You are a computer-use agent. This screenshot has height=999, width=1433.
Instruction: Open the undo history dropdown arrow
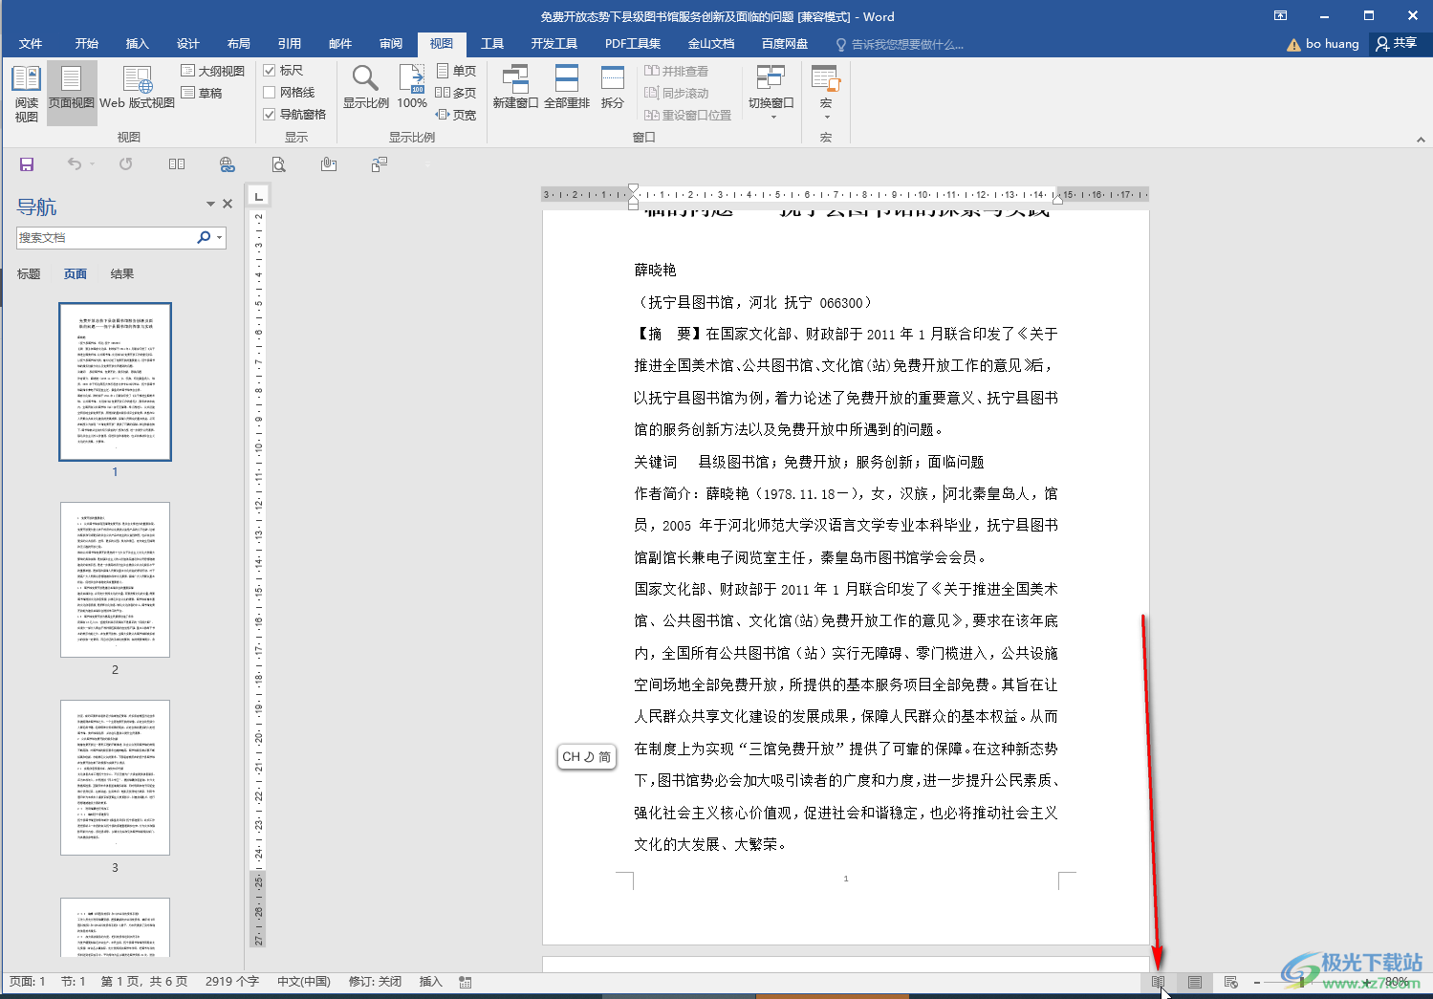tap(93, 164)
